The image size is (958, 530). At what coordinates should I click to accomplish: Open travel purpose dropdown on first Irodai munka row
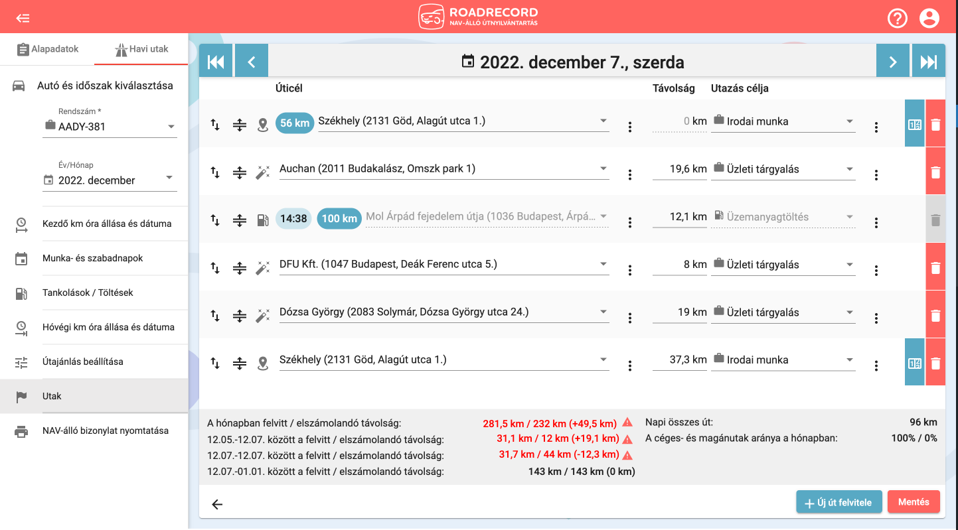click(783, 121)
